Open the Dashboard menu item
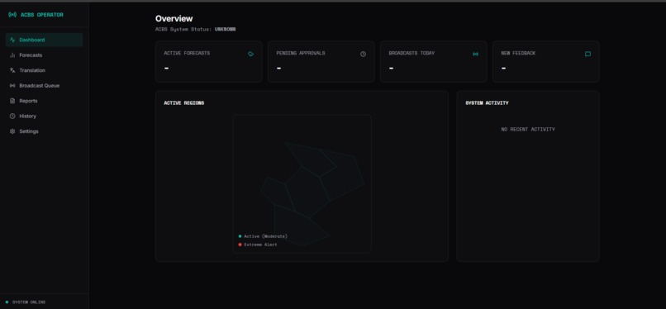The image size is (666, 309). (x=44, y=40)
